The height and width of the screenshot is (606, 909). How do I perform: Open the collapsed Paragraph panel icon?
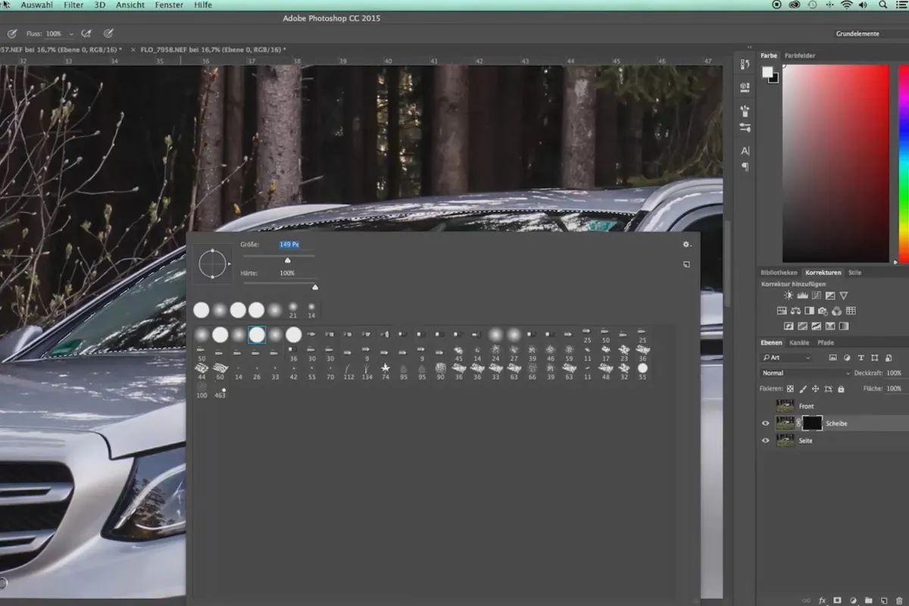(745, 167)
